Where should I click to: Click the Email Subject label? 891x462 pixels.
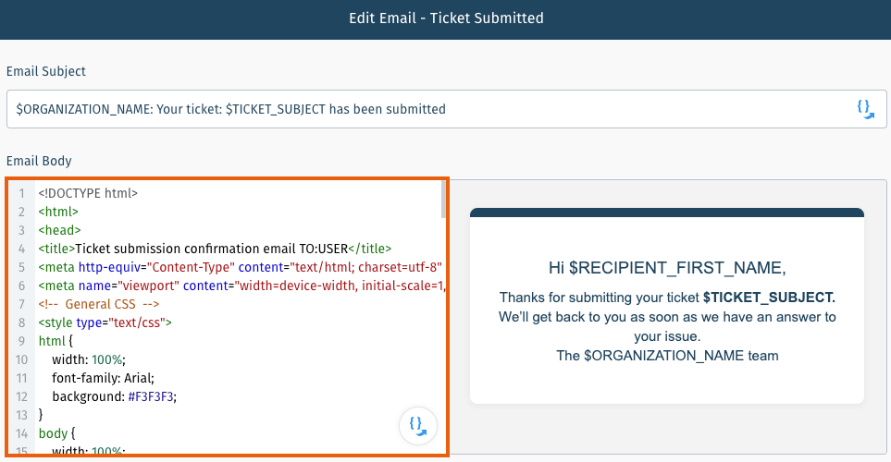[46, 71]
